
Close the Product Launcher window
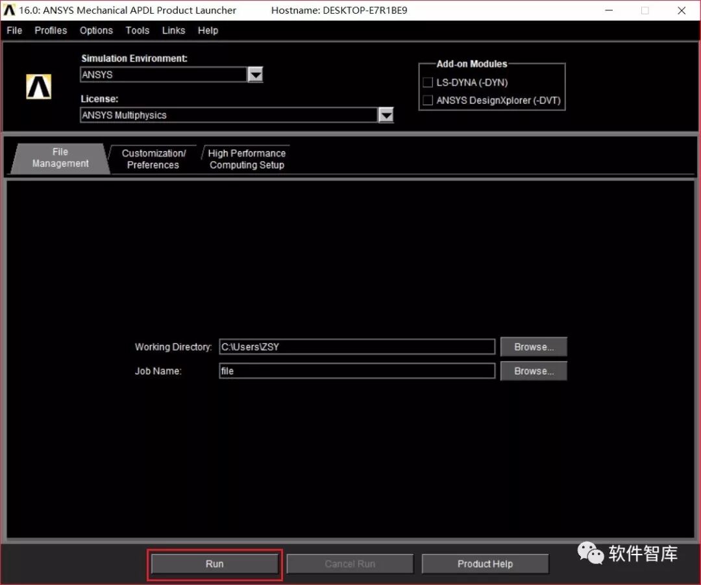[682, 10]
